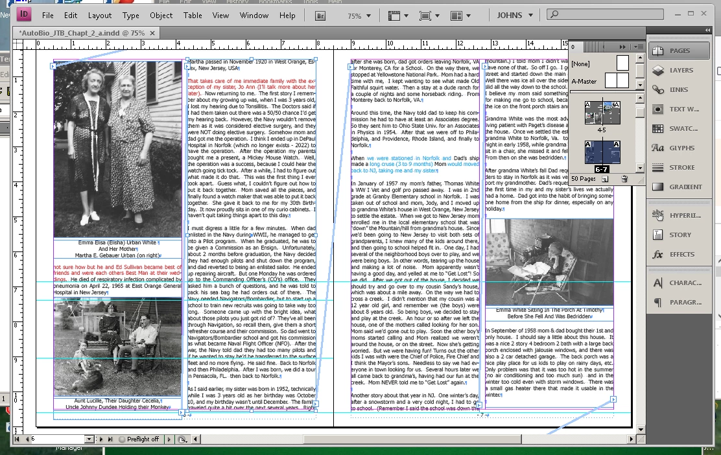
Task: Click the 'Aunt Lucille, Their Daughter Cecelia' caption
Action: 117,404
